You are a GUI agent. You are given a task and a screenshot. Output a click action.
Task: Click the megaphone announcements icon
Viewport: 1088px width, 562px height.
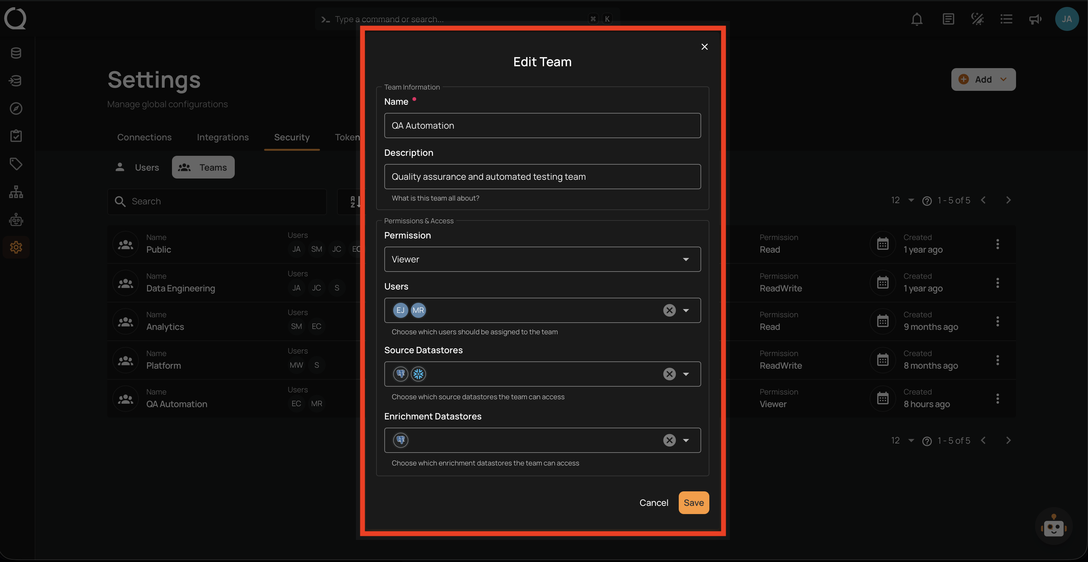1035,19
